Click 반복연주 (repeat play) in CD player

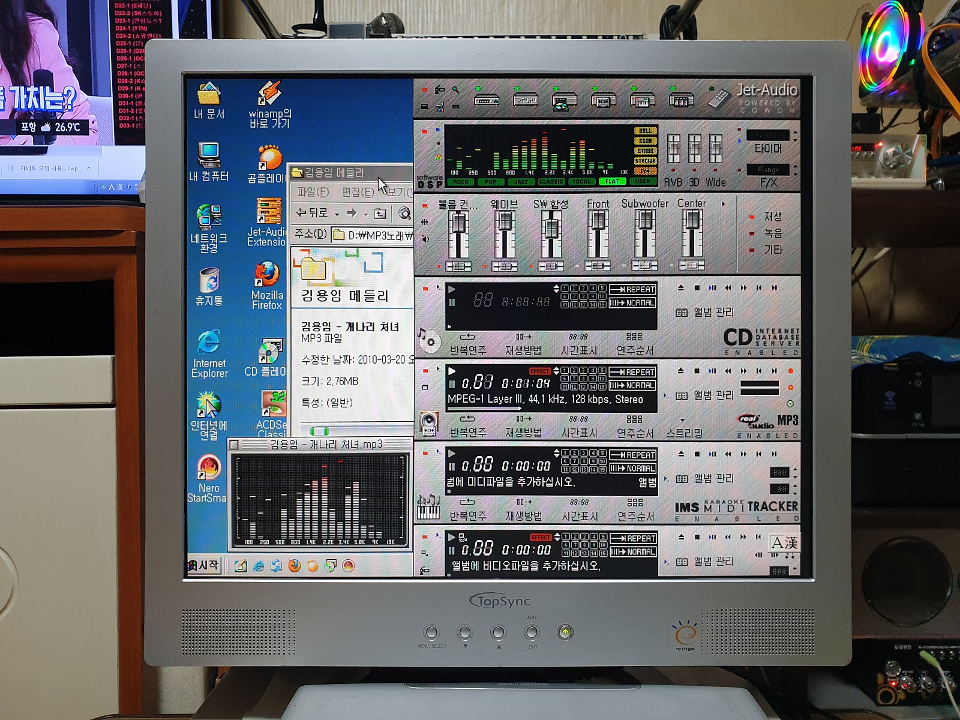tap(468, 344)
